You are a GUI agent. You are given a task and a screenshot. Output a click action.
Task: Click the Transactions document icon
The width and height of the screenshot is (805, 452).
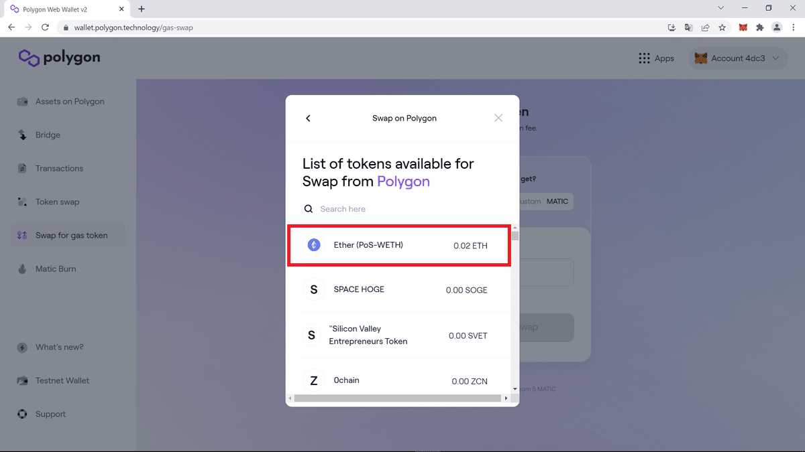click(22, 169)
